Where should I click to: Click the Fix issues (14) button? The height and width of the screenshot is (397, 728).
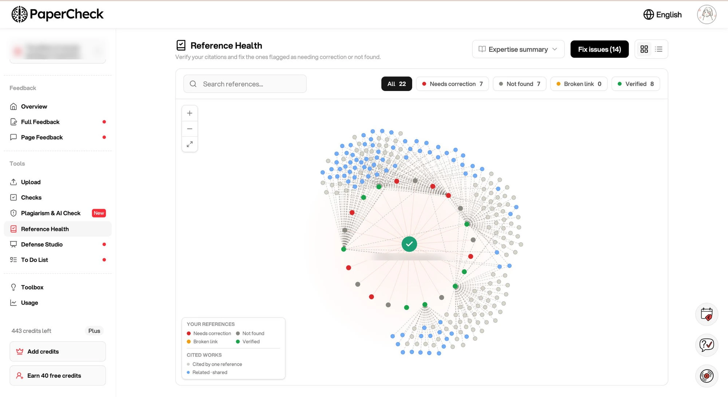[599, 49]
